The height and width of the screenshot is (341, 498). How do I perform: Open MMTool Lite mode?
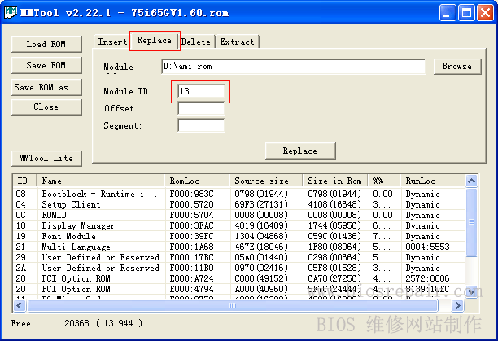[x=46, y=158]
